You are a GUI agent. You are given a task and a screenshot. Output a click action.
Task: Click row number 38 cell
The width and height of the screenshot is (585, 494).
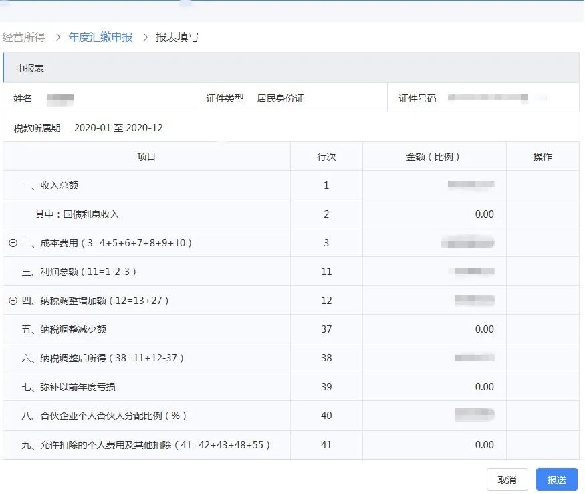(326, 358)
